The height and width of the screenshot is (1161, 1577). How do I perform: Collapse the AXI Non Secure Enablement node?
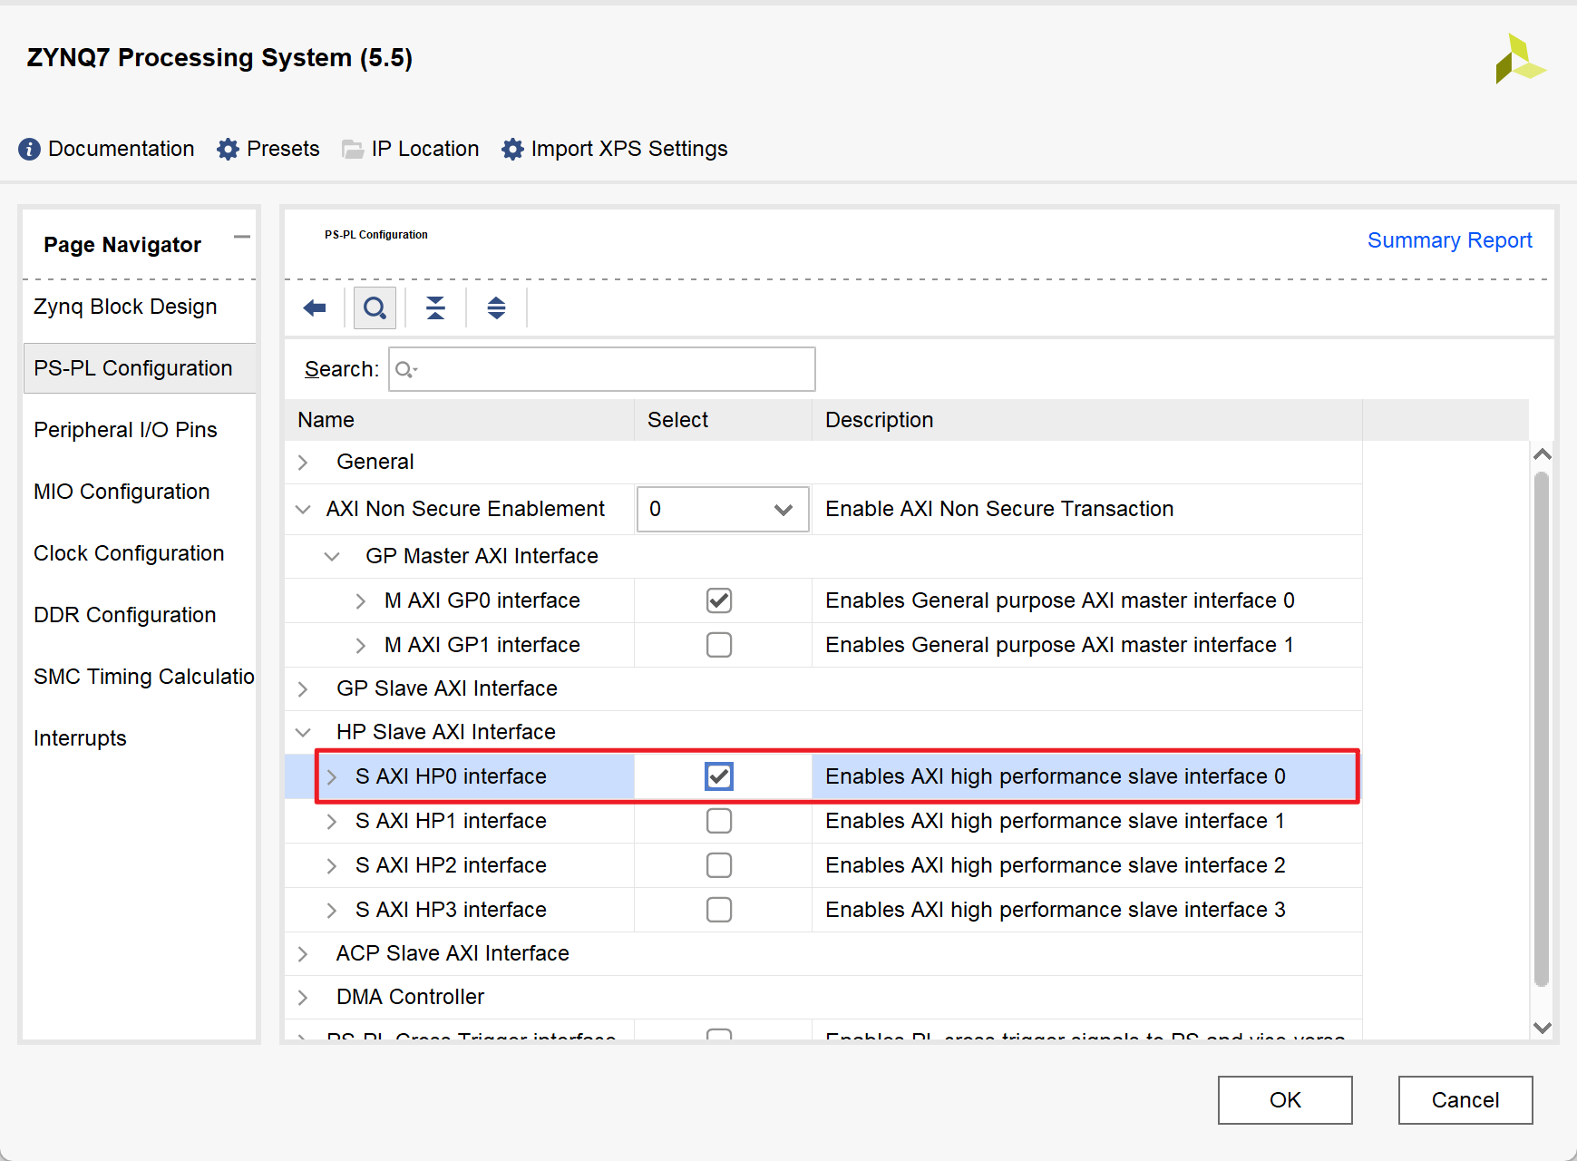(303, 510)
